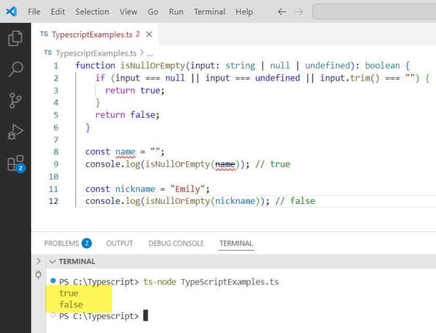Switch to the OUTPUT tab
Image resolution: width=436 pixels, height=333 pixels.
coord(119,244)
